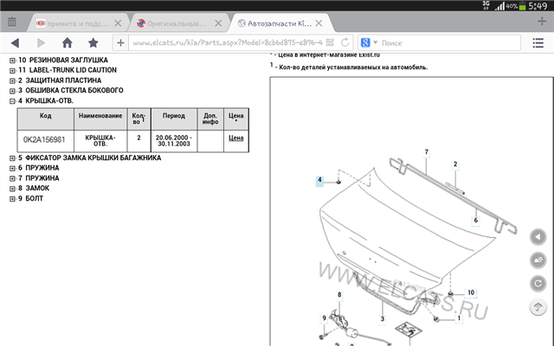
Task: Expand item 8 ЗАМОК
Action: (x=12, y=189)
